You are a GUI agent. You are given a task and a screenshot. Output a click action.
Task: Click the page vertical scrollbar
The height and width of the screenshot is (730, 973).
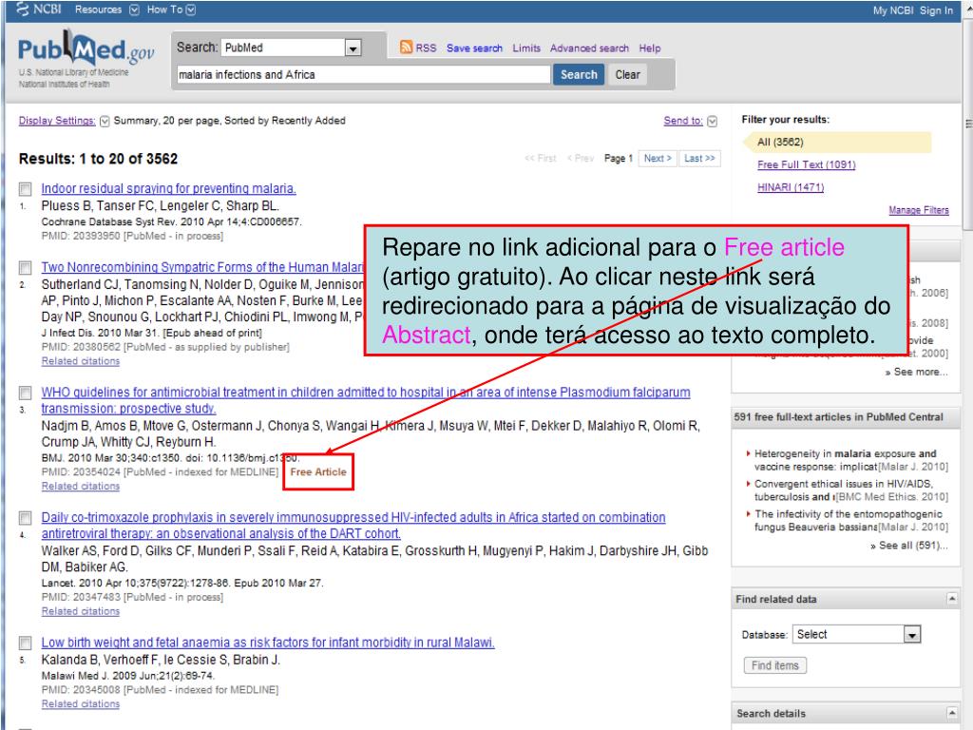click(967, 125)
